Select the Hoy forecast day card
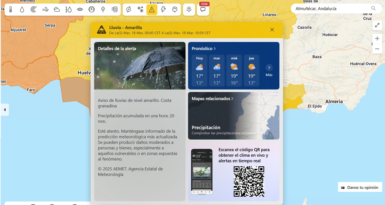The image size is (385, 205). [199, 71]
